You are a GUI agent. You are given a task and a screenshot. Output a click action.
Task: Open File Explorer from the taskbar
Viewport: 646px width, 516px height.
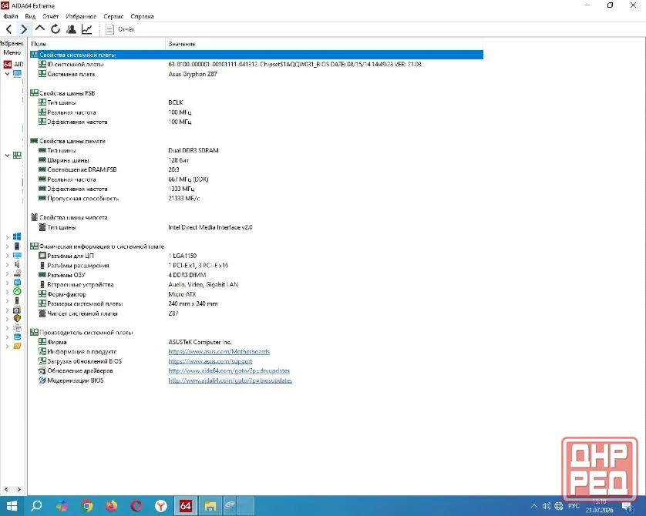210,506
